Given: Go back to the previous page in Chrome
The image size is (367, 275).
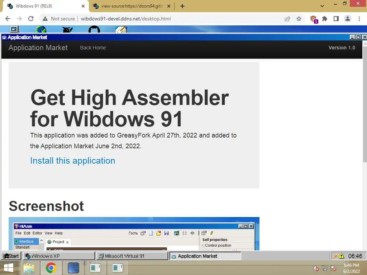Looking at the screenshot, I should [x=8, y=19].
